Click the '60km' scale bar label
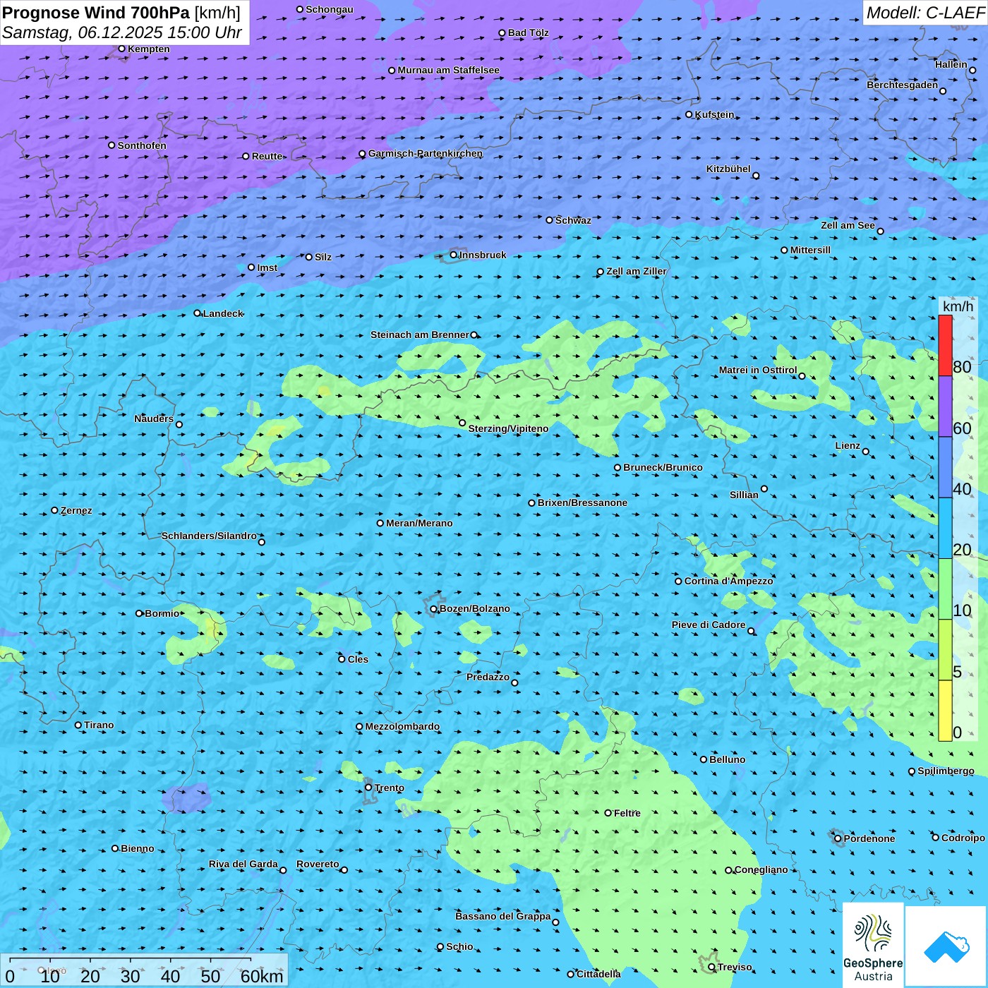The image size is (988, 988). click(x=262, y=977)
